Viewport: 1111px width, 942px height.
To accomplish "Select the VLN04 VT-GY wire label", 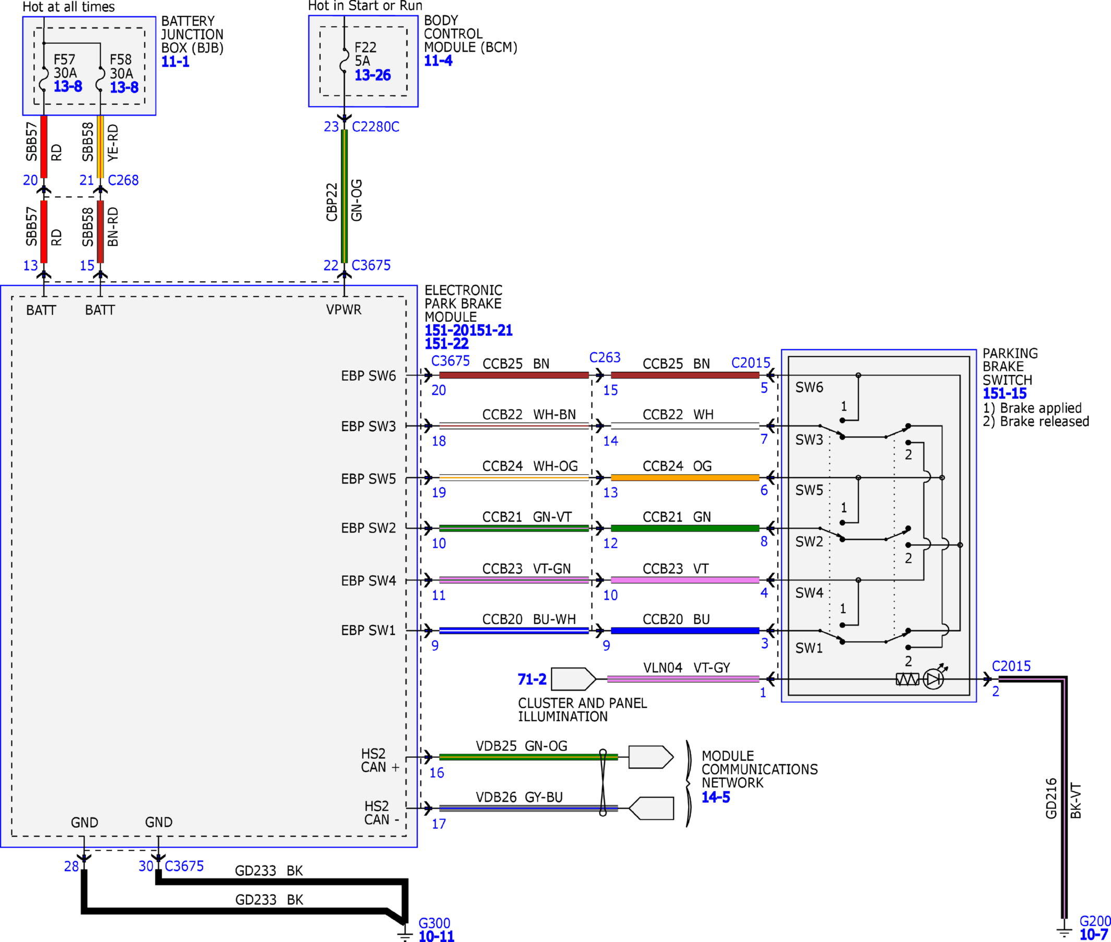I will tap(686, 668).
